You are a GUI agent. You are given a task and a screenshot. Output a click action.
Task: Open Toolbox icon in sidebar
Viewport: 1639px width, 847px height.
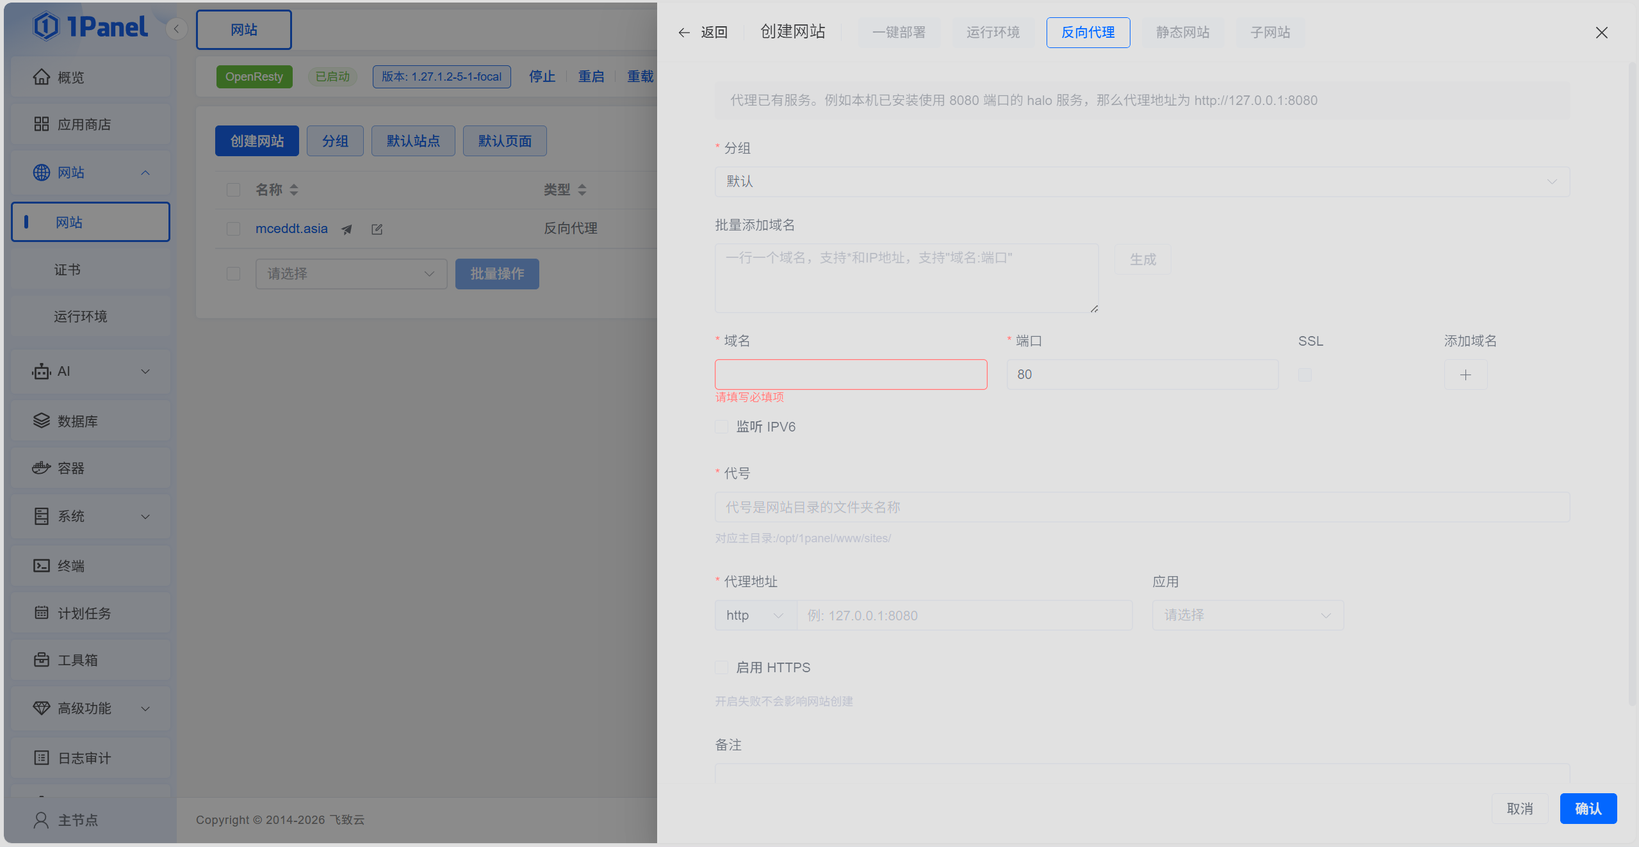[x=42, y=660]
